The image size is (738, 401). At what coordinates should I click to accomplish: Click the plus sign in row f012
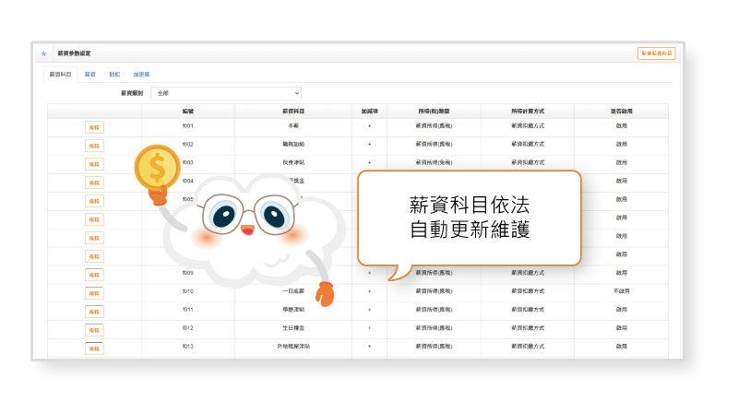370,328
